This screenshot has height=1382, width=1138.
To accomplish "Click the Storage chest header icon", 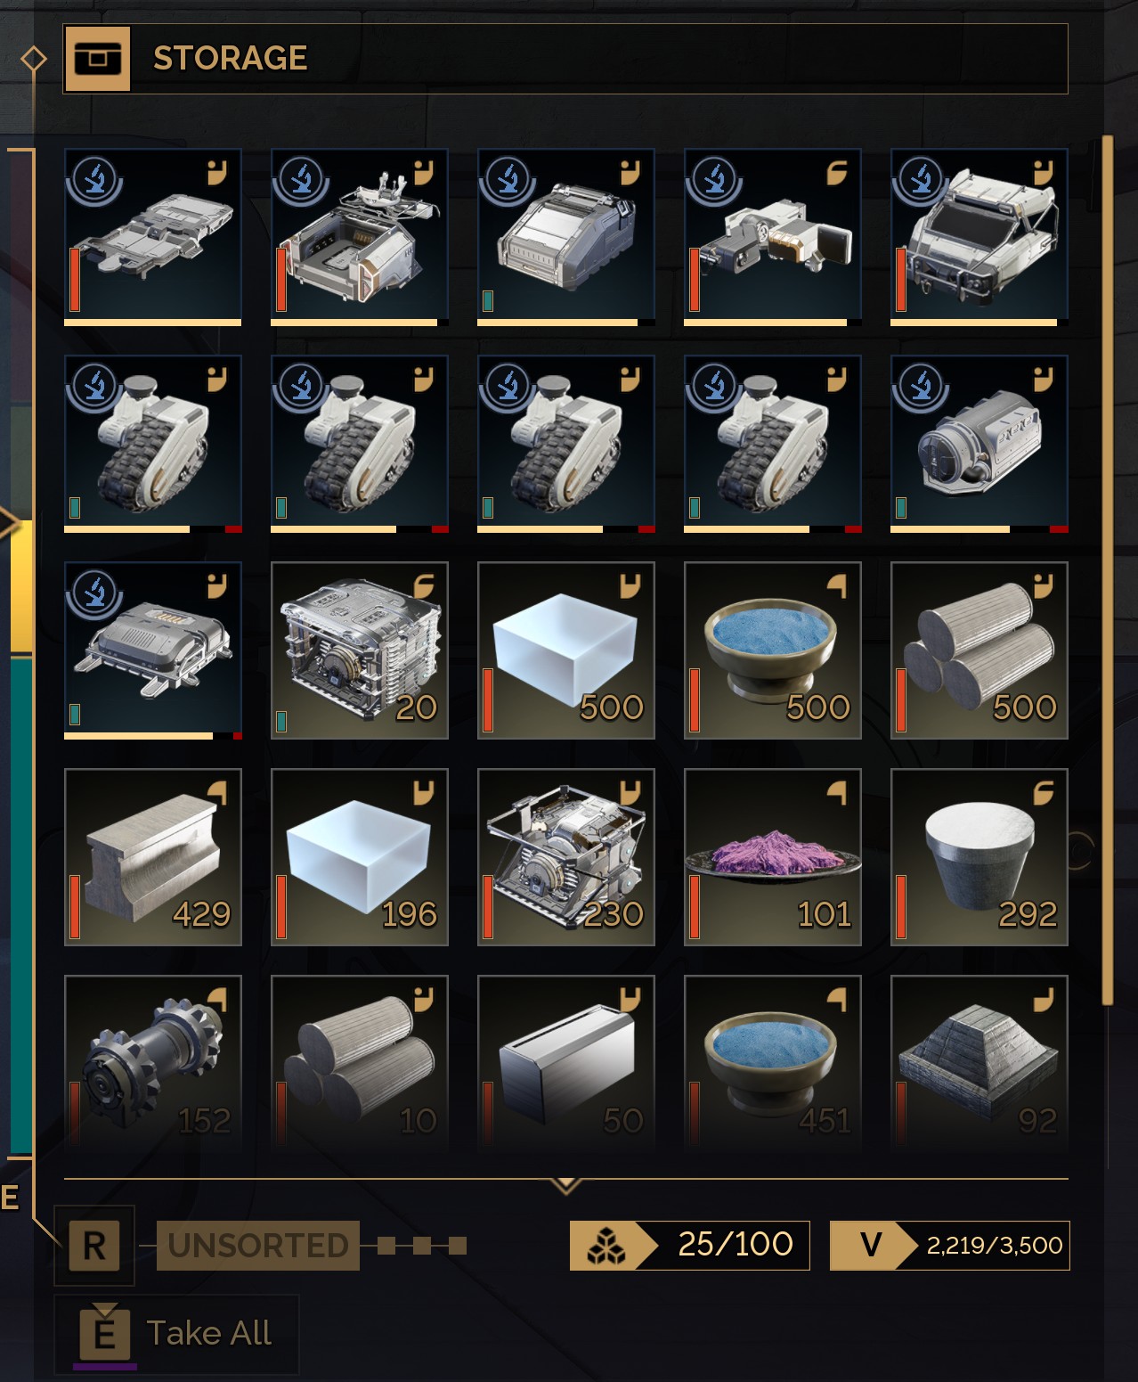I will click(98, 59).
